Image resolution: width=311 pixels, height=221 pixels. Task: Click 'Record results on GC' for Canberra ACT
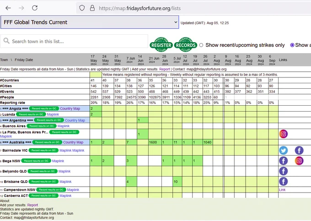pyautogui.click(x=43, y=196)
